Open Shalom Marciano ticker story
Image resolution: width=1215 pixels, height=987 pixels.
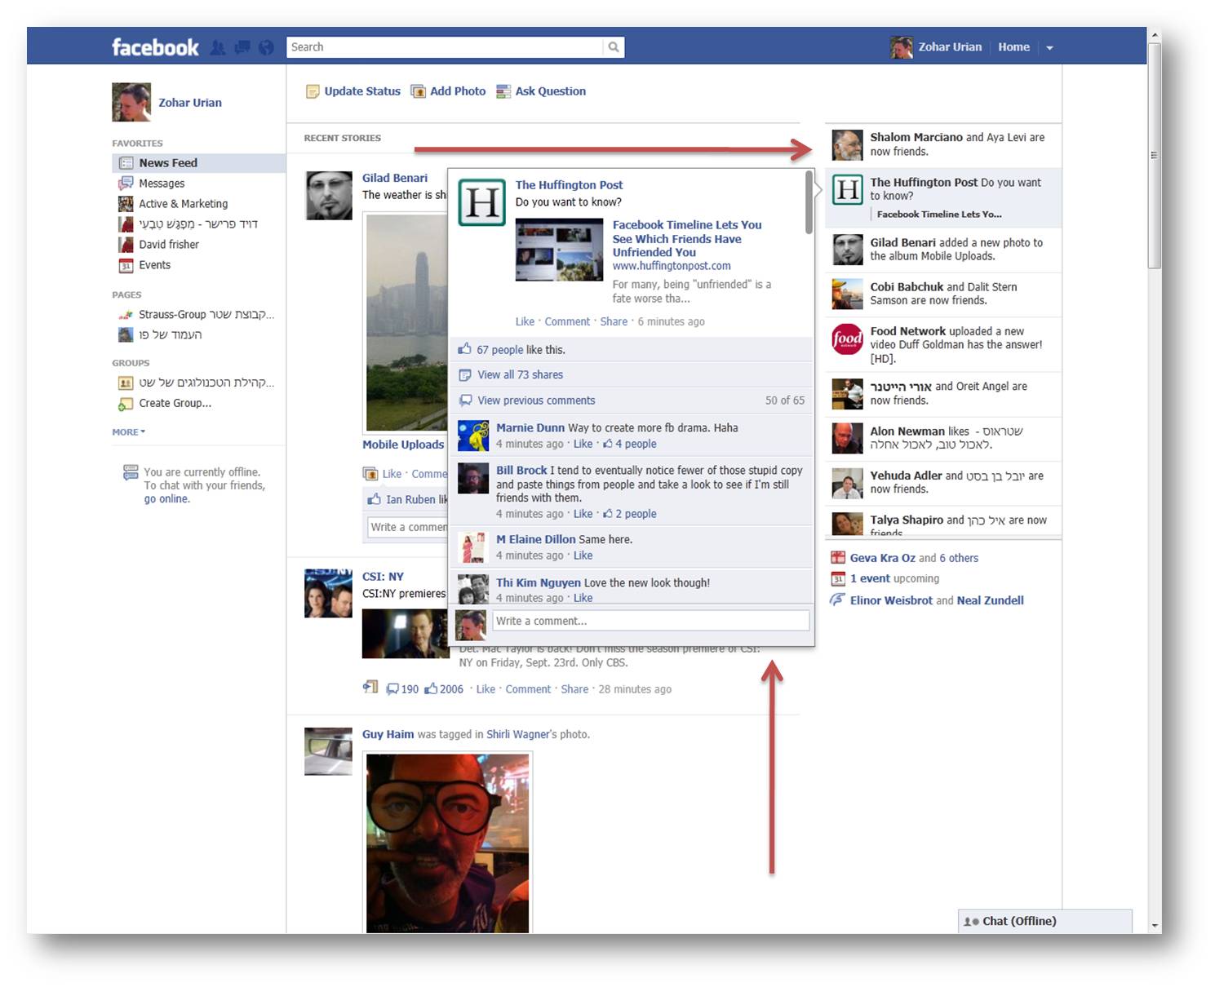click(x=943, y=145)
